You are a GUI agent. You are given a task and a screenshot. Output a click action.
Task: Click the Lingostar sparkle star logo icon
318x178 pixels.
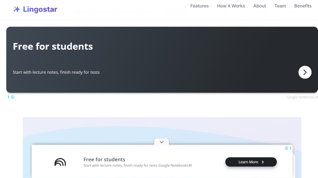[x=16, y=9]
